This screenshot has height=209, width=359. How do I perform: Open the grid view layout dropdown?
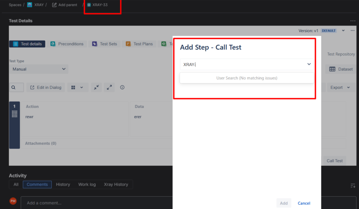[78, 88]
